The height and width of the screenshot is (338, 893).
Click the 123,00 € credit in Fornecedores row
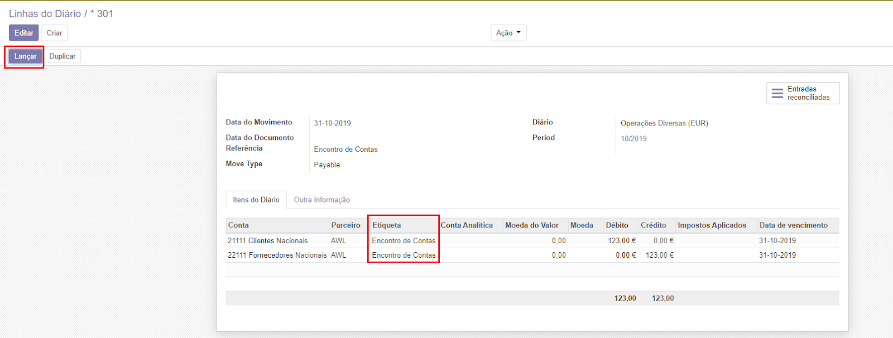[660, 255]
